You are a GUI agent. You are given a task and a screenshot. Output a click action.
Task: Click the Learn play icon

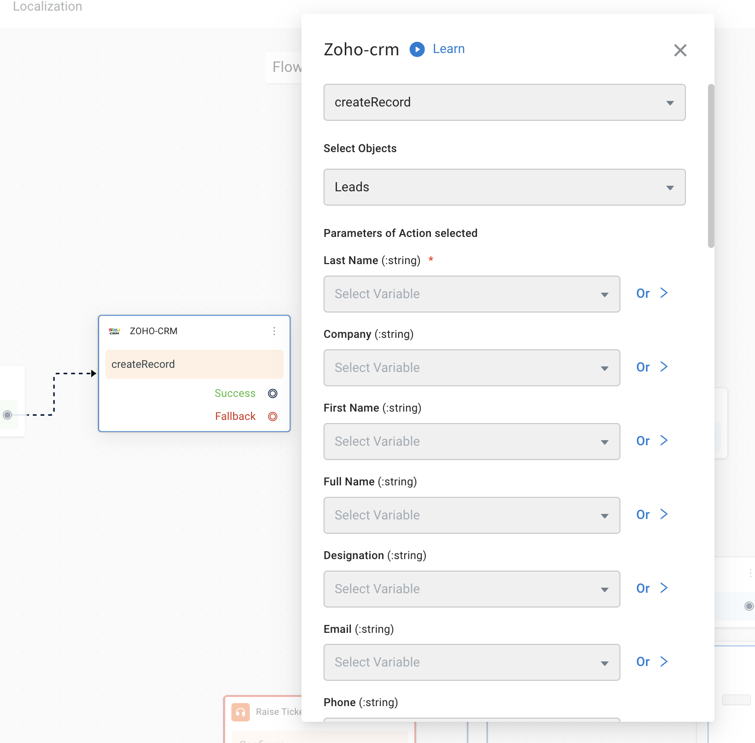pos(417,49)
